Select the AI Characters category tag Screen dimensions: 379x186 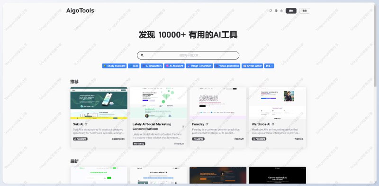152,66
